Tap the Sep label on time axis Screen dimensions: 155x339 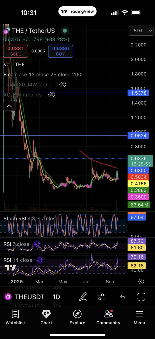pyautogui.click(x=110, y=282)
